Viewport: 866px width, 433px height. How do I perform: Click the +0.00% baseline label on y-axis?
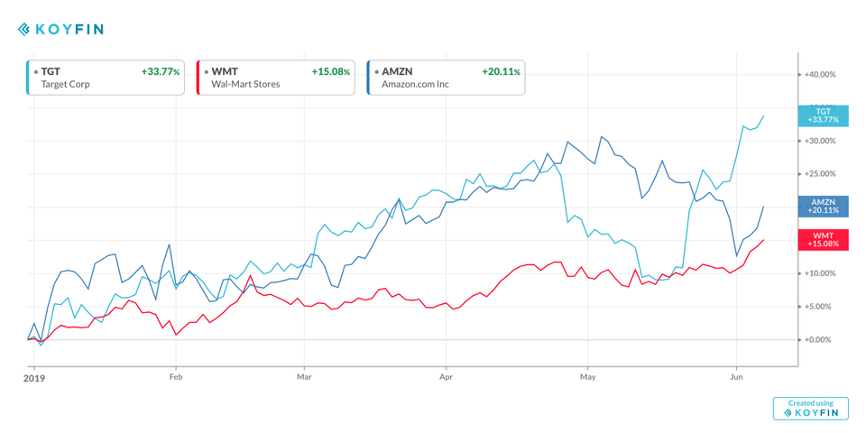[819, 340]
